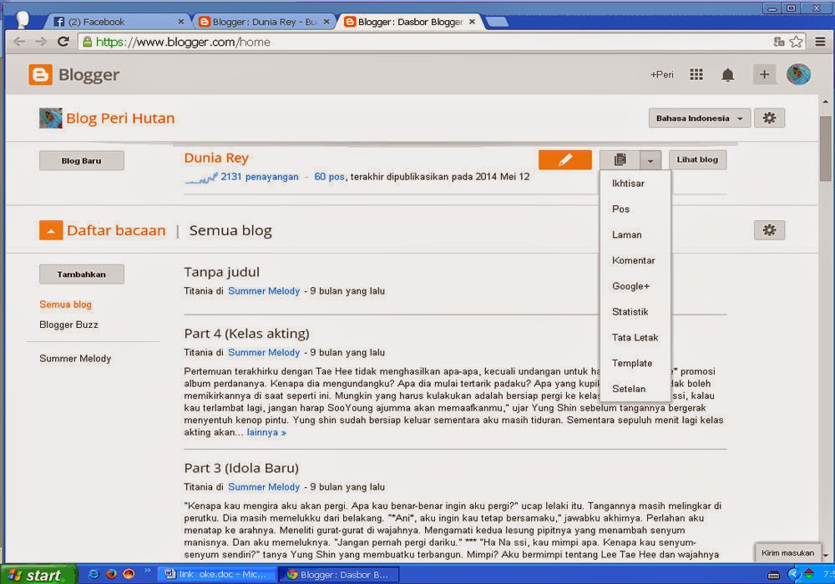Open Part 3 (Idola Baru) post title
This screenshot has height=584, width=835.
pyautogui.click(x=241, y=468)
